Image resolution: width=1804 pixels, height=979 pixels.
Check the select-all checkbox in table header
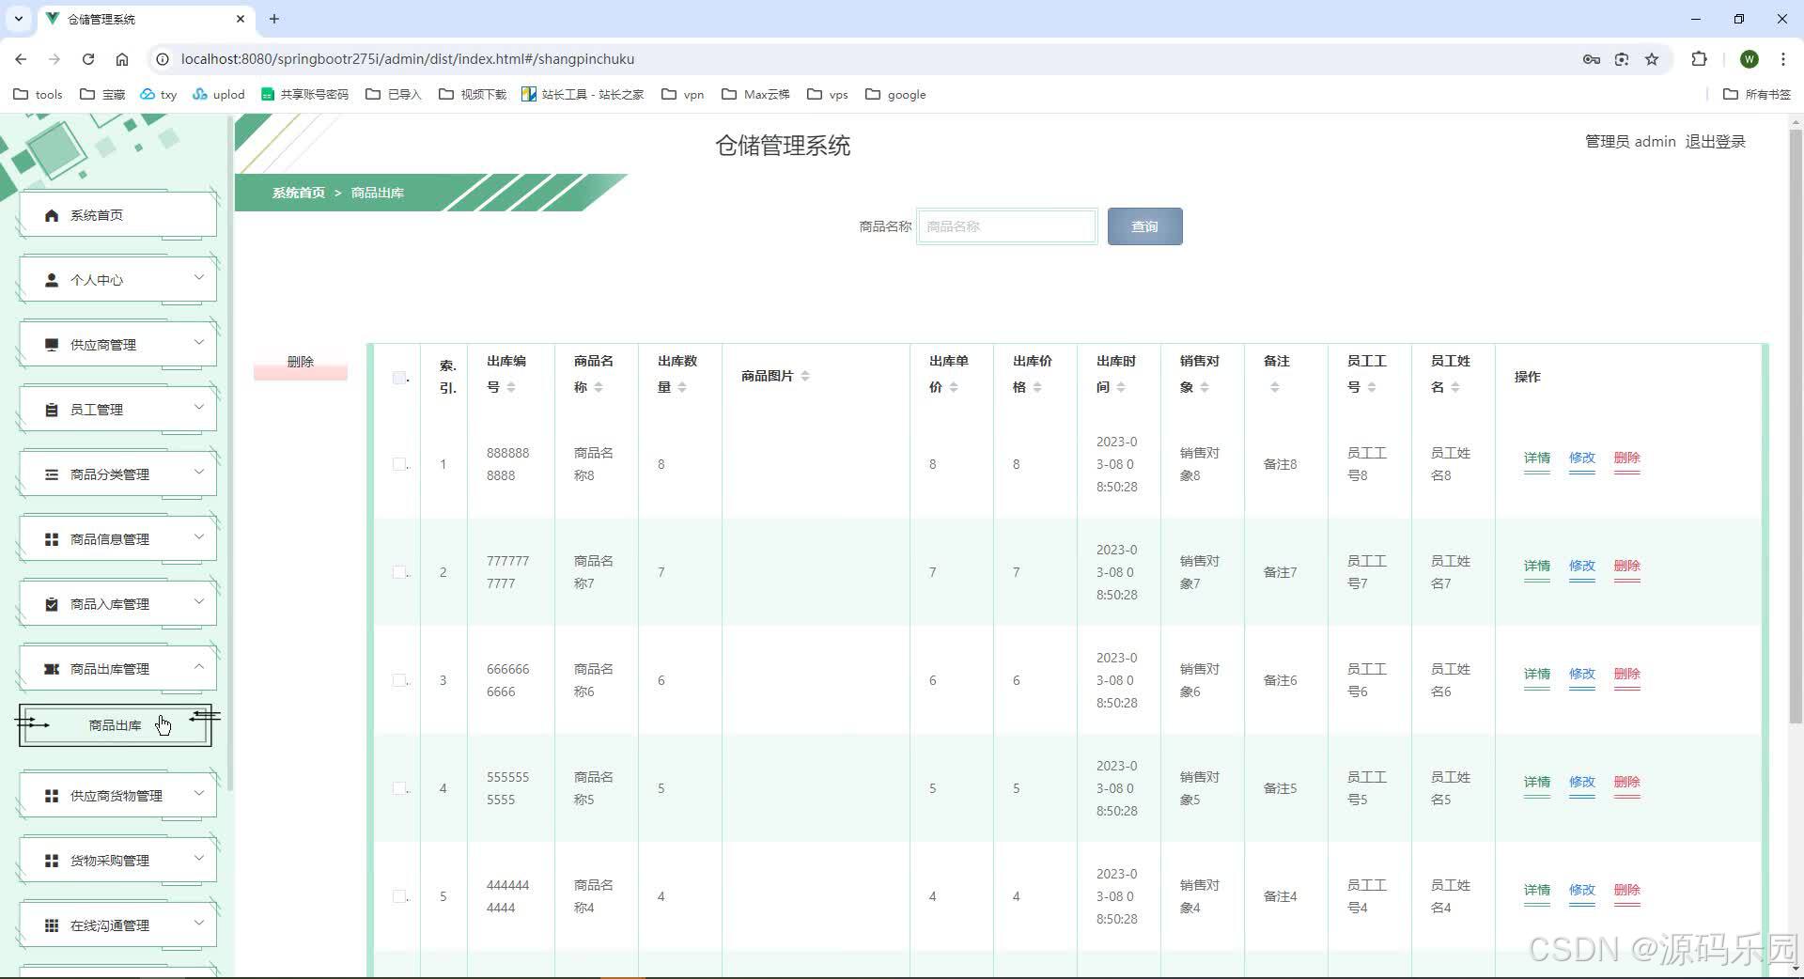click(399, 376)
